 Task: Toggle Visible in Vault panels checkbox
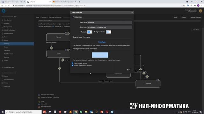(x=72, y=63)
